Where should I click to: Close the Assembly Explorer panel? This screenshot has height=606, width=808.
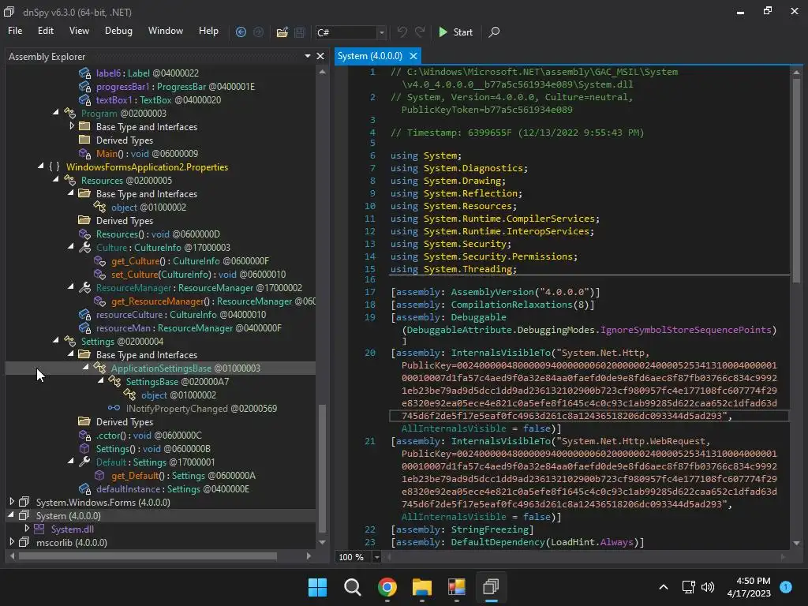320,56
